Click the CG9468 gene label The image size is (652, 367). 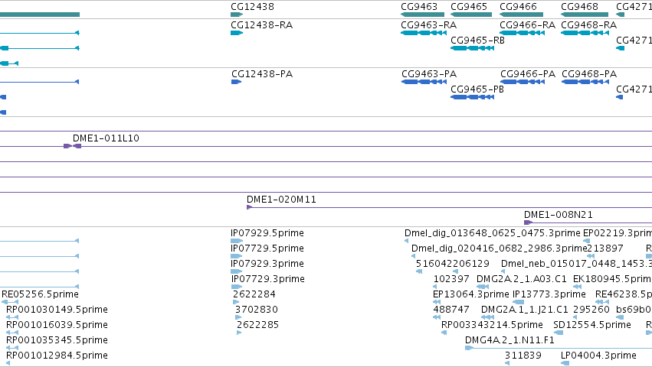pyautogui.click(x=579, y=7)
